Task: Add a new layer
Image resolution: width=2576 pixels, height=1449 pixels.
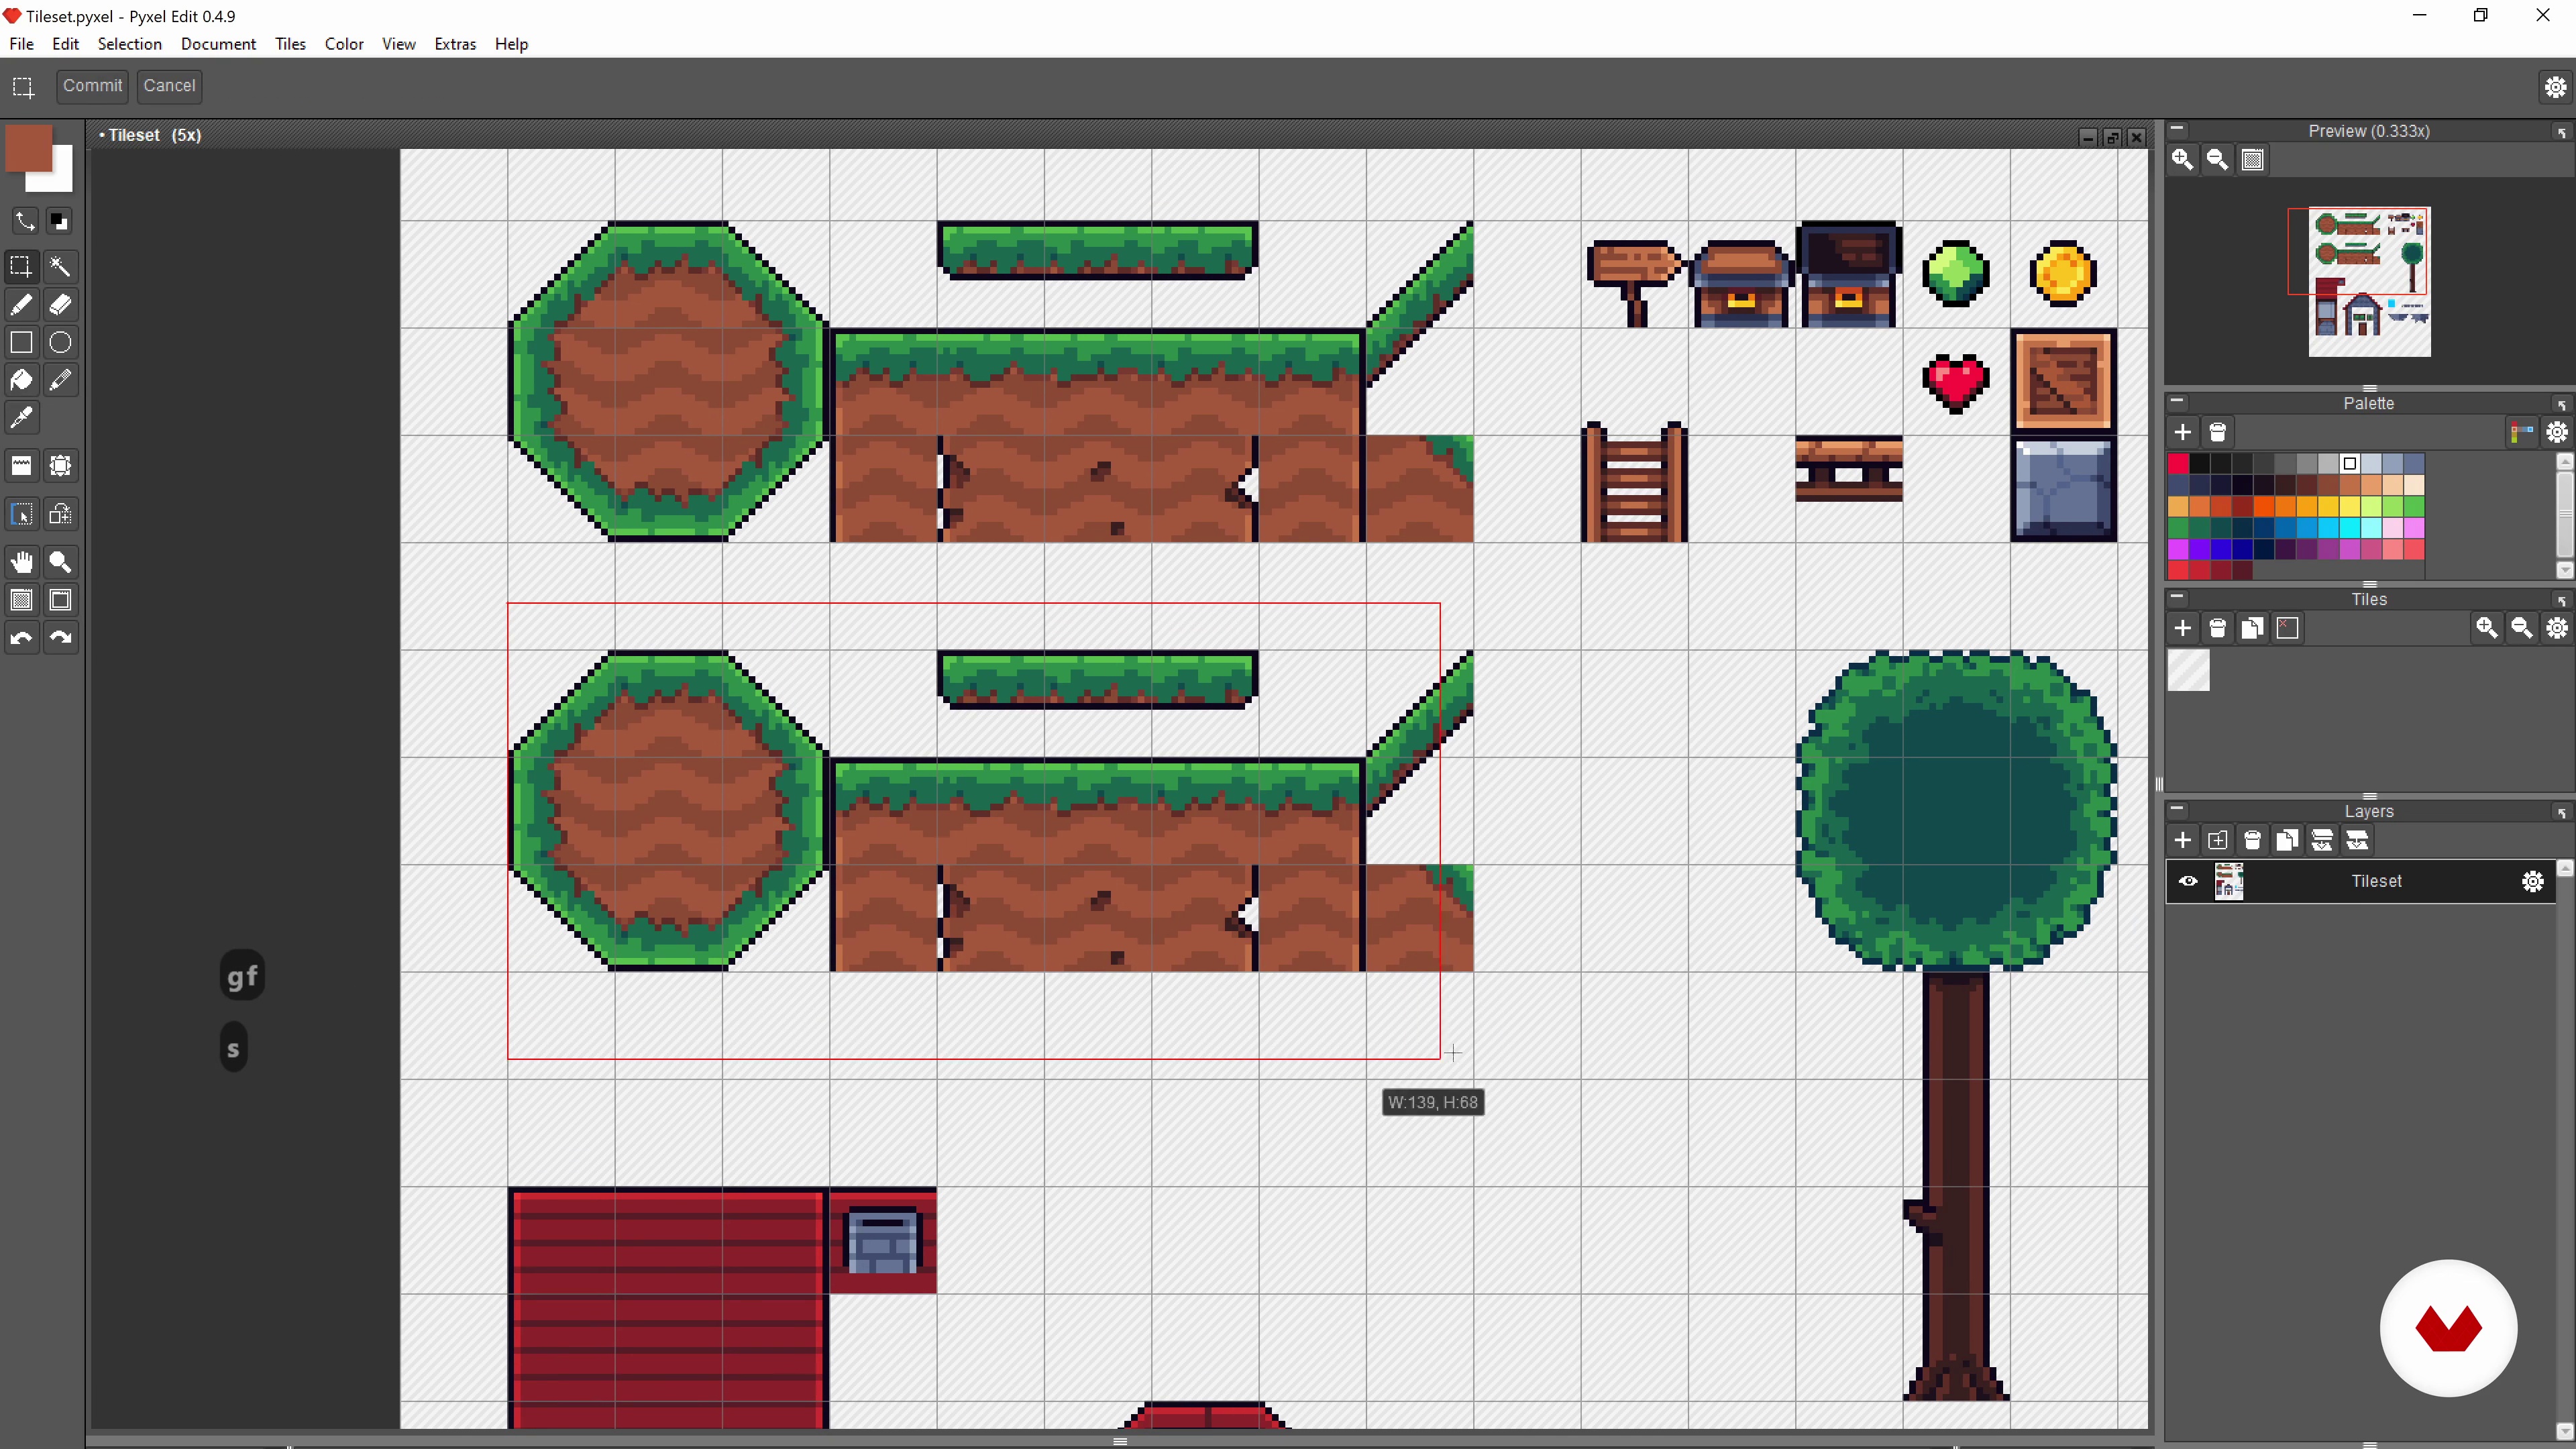Action: pos(2182,840)
